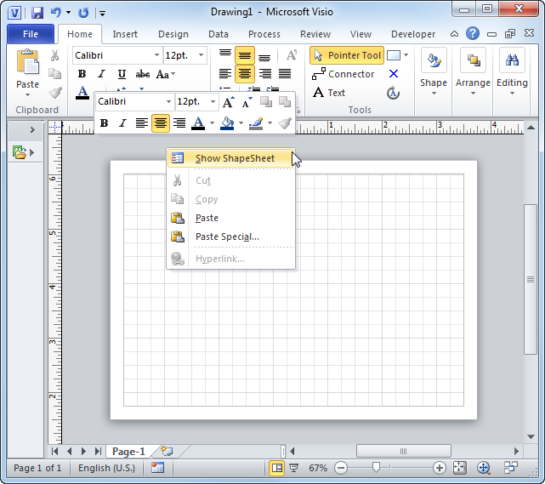Click the Insert Page tab icon
Viewport: 545px width, 484px height.
pyautogui.click(x=167, y=452)
